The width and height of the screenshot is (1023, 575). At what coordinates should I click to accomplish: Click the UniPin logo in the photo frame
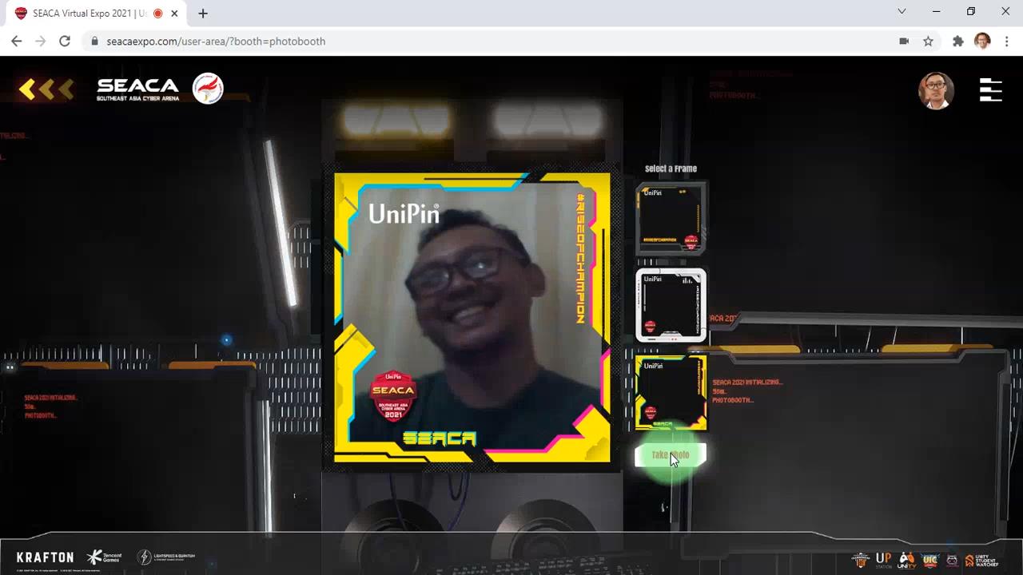click(404, 214)
